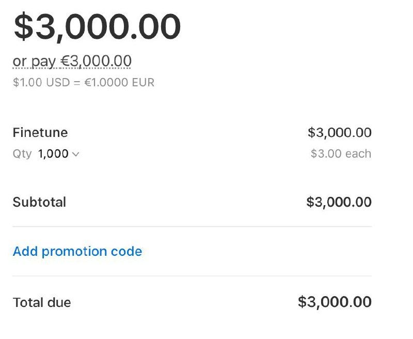Viewport: 413px width, 339px height.
Task: Click the "$3.00 each" unit price
Action: point(341,153)
